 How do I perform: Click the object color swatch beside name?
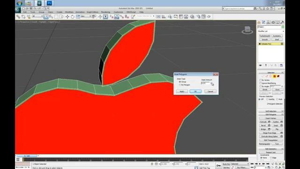click(x=283, y=27)
